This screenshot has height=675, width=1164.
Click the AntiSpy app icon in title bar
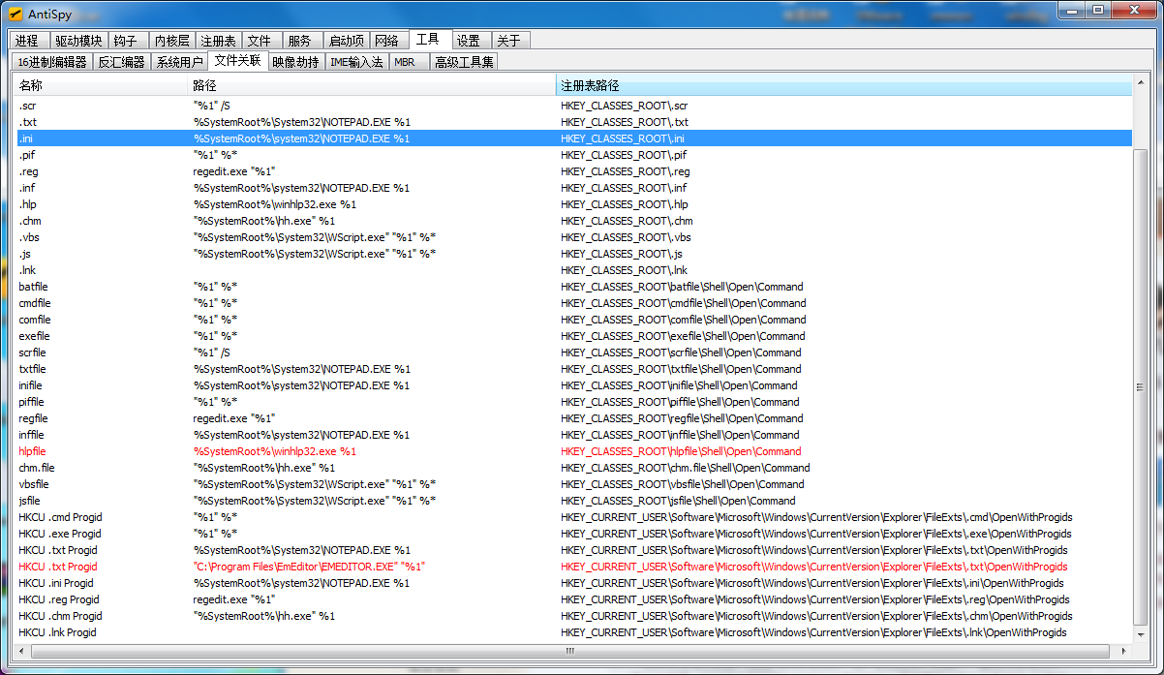coord(15,15)
